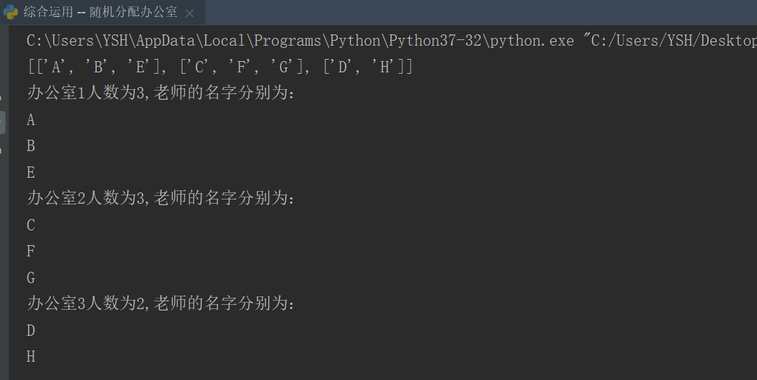This screenshot has height=380, width=757.
Task: Click the 办公室3人数为2 output line
Action: (161, 303)
